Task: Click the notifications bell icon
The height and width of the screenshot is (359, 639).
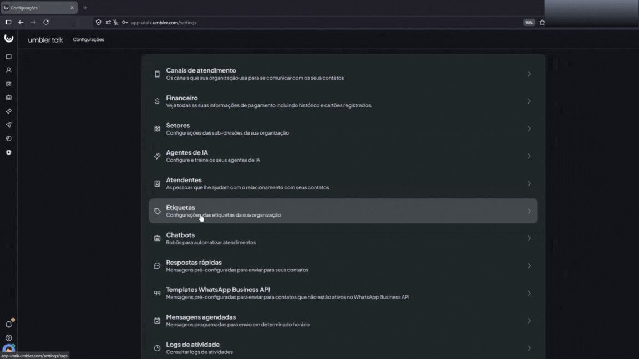Action: pos(8,324)
